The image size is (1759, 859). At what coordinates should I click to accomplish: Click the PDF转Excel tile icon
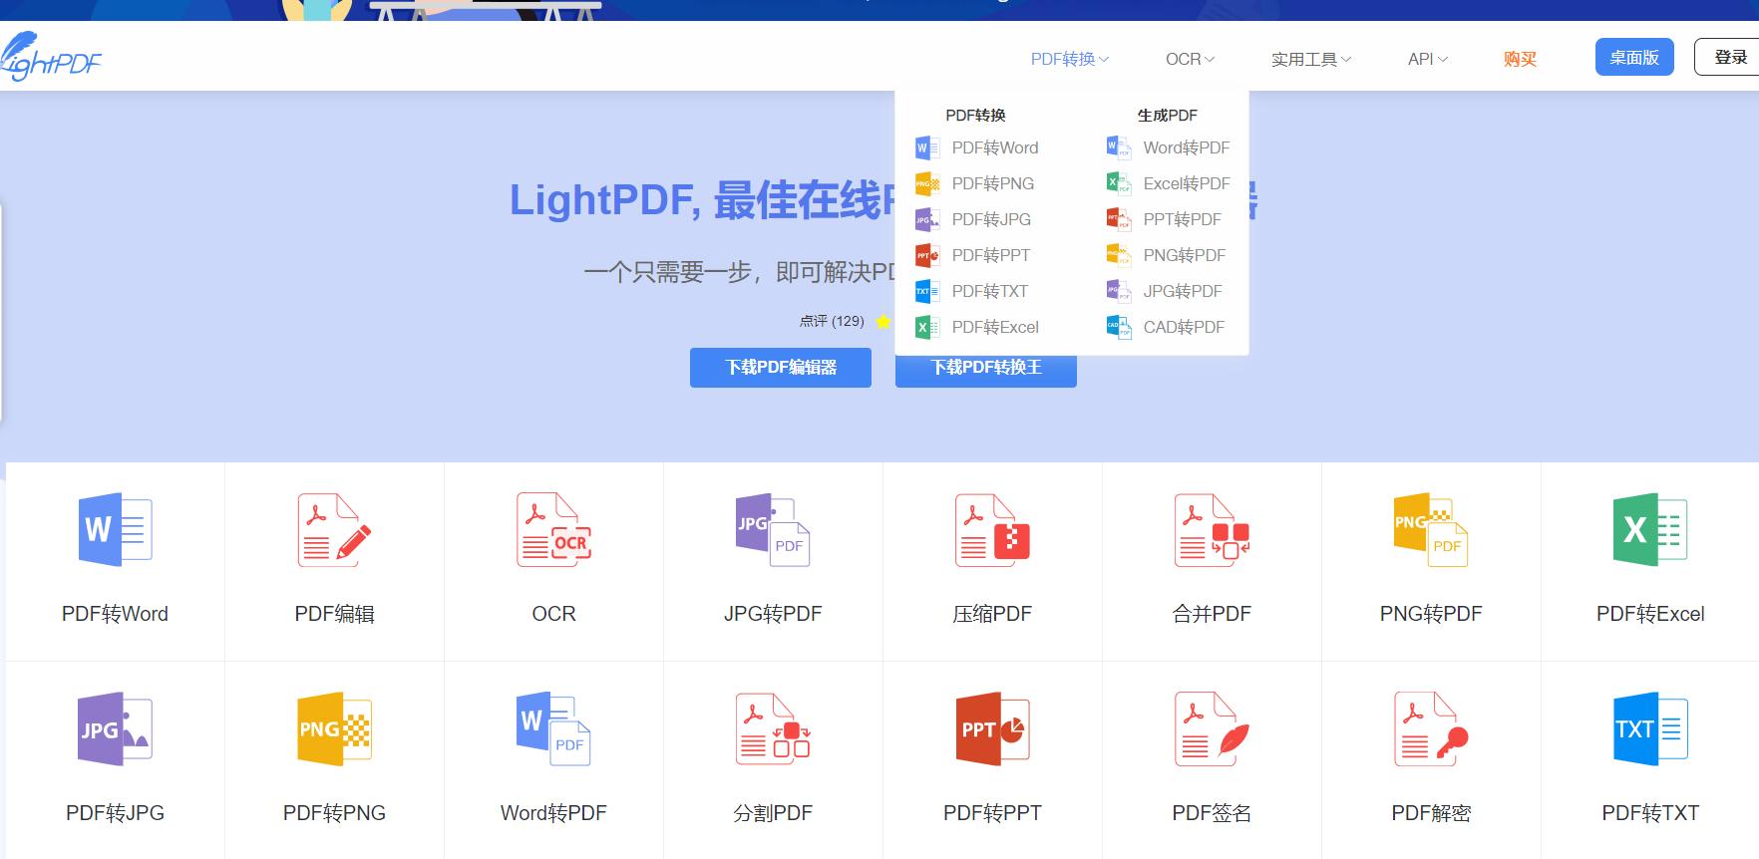[x=1650, y=530]
